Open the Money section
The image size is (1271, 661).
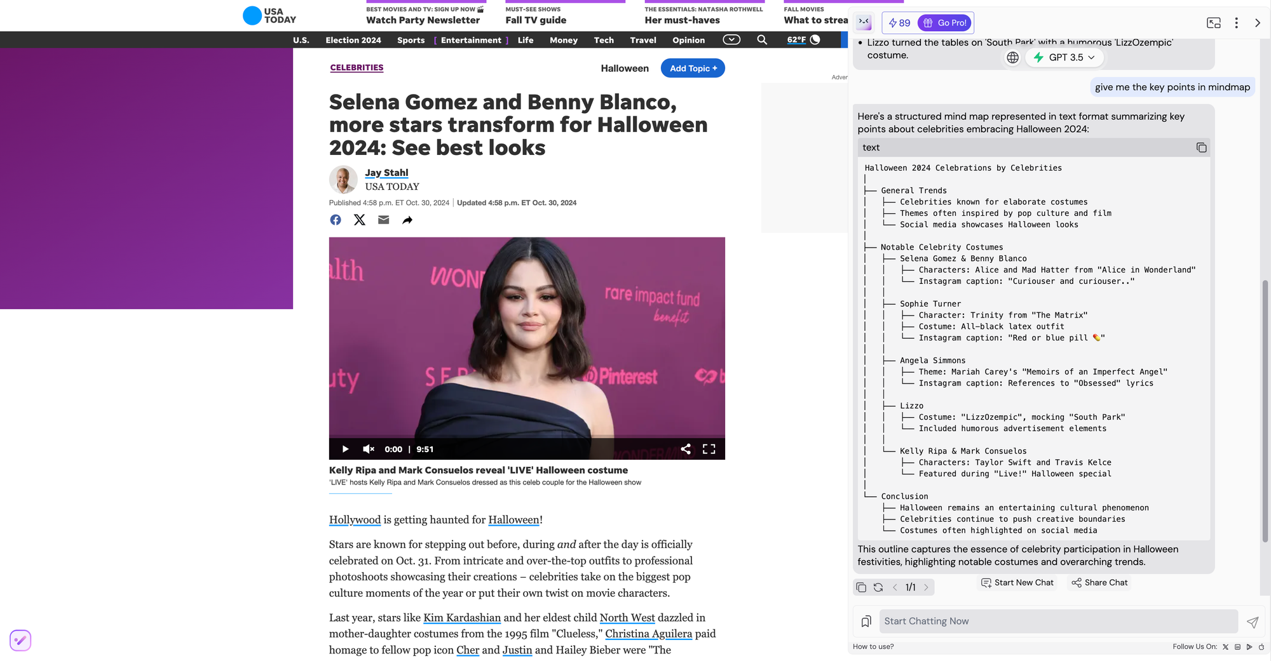pos(564,40)
